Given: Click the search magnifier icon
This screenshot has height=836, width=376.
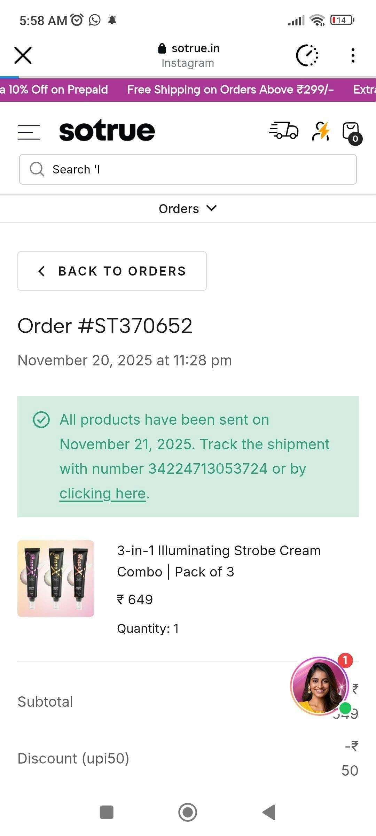Looking at the screenshot, I should 37,169.
